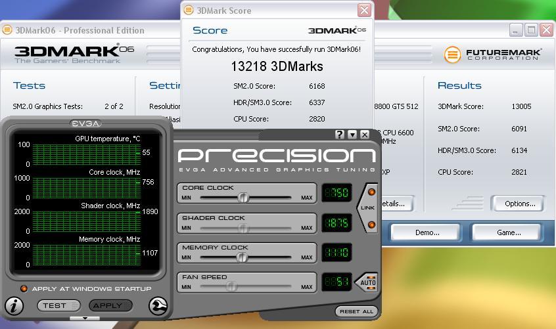Screen dimensions: 556x329
Task: Adjust the Shader Clock slider handle
Action: pos(243,228)
